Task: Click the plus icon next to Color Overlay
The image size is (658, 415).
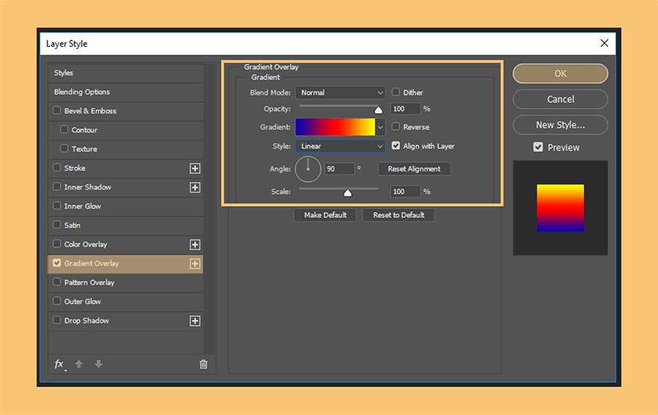Action: click(x=194, y=244)
